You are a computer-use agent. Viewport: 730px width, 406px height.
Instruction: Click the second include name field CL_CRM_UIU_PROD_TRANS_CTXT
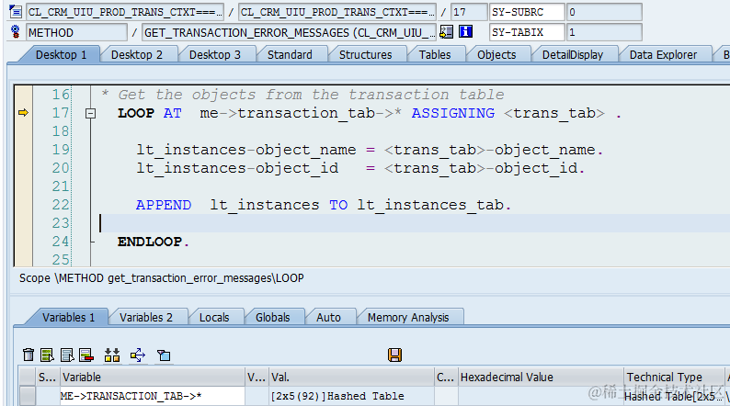(337, 12)
